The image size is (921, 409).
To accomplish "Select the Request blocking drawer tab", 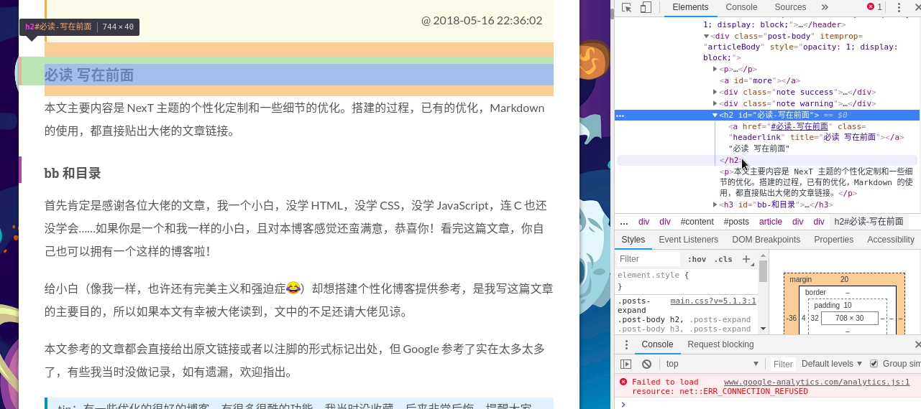I will pyautogui.click(x=720, y=344).
